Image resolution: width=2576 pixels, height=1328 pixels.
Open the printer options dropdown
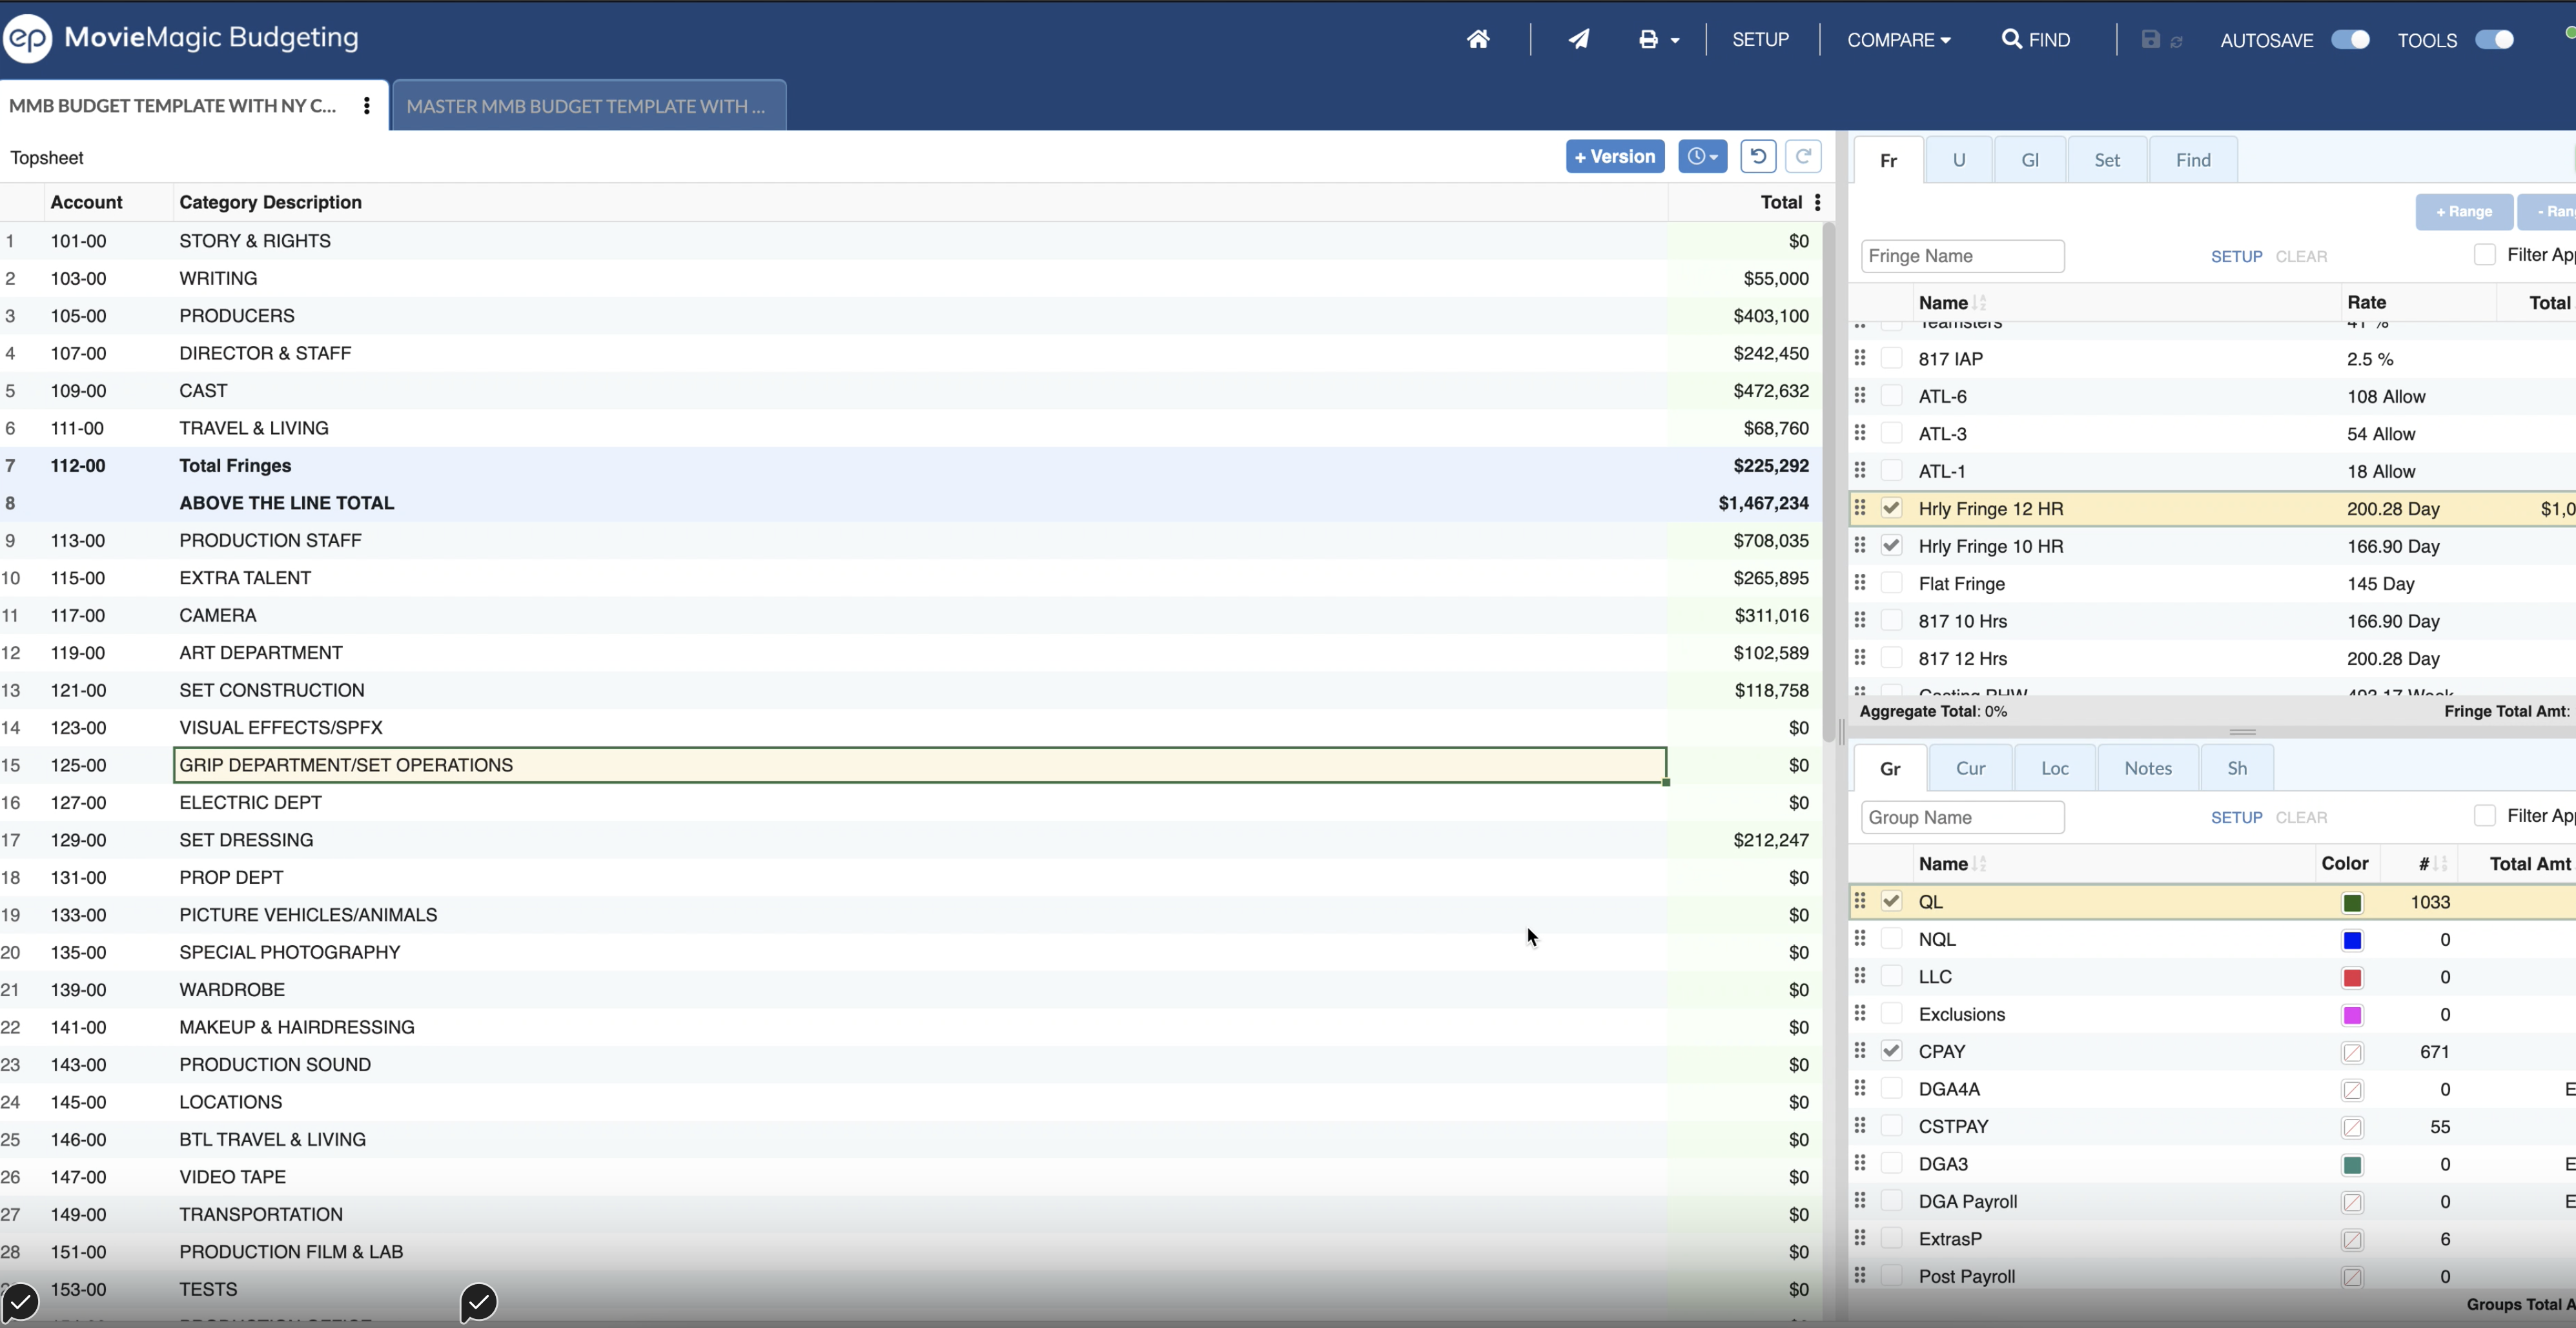pos(1658,40)
